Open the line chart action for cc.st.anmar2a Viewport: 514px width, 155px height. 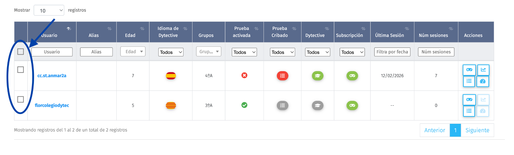pos(483,70)
